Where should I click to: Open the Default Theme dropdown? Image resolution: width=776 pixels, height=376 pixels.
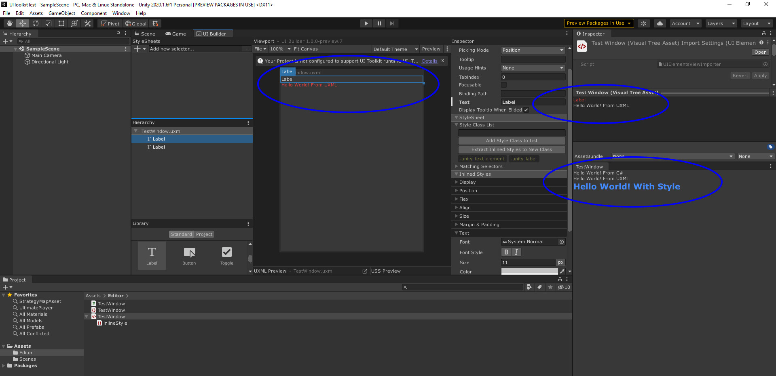(x=395, y=48)
